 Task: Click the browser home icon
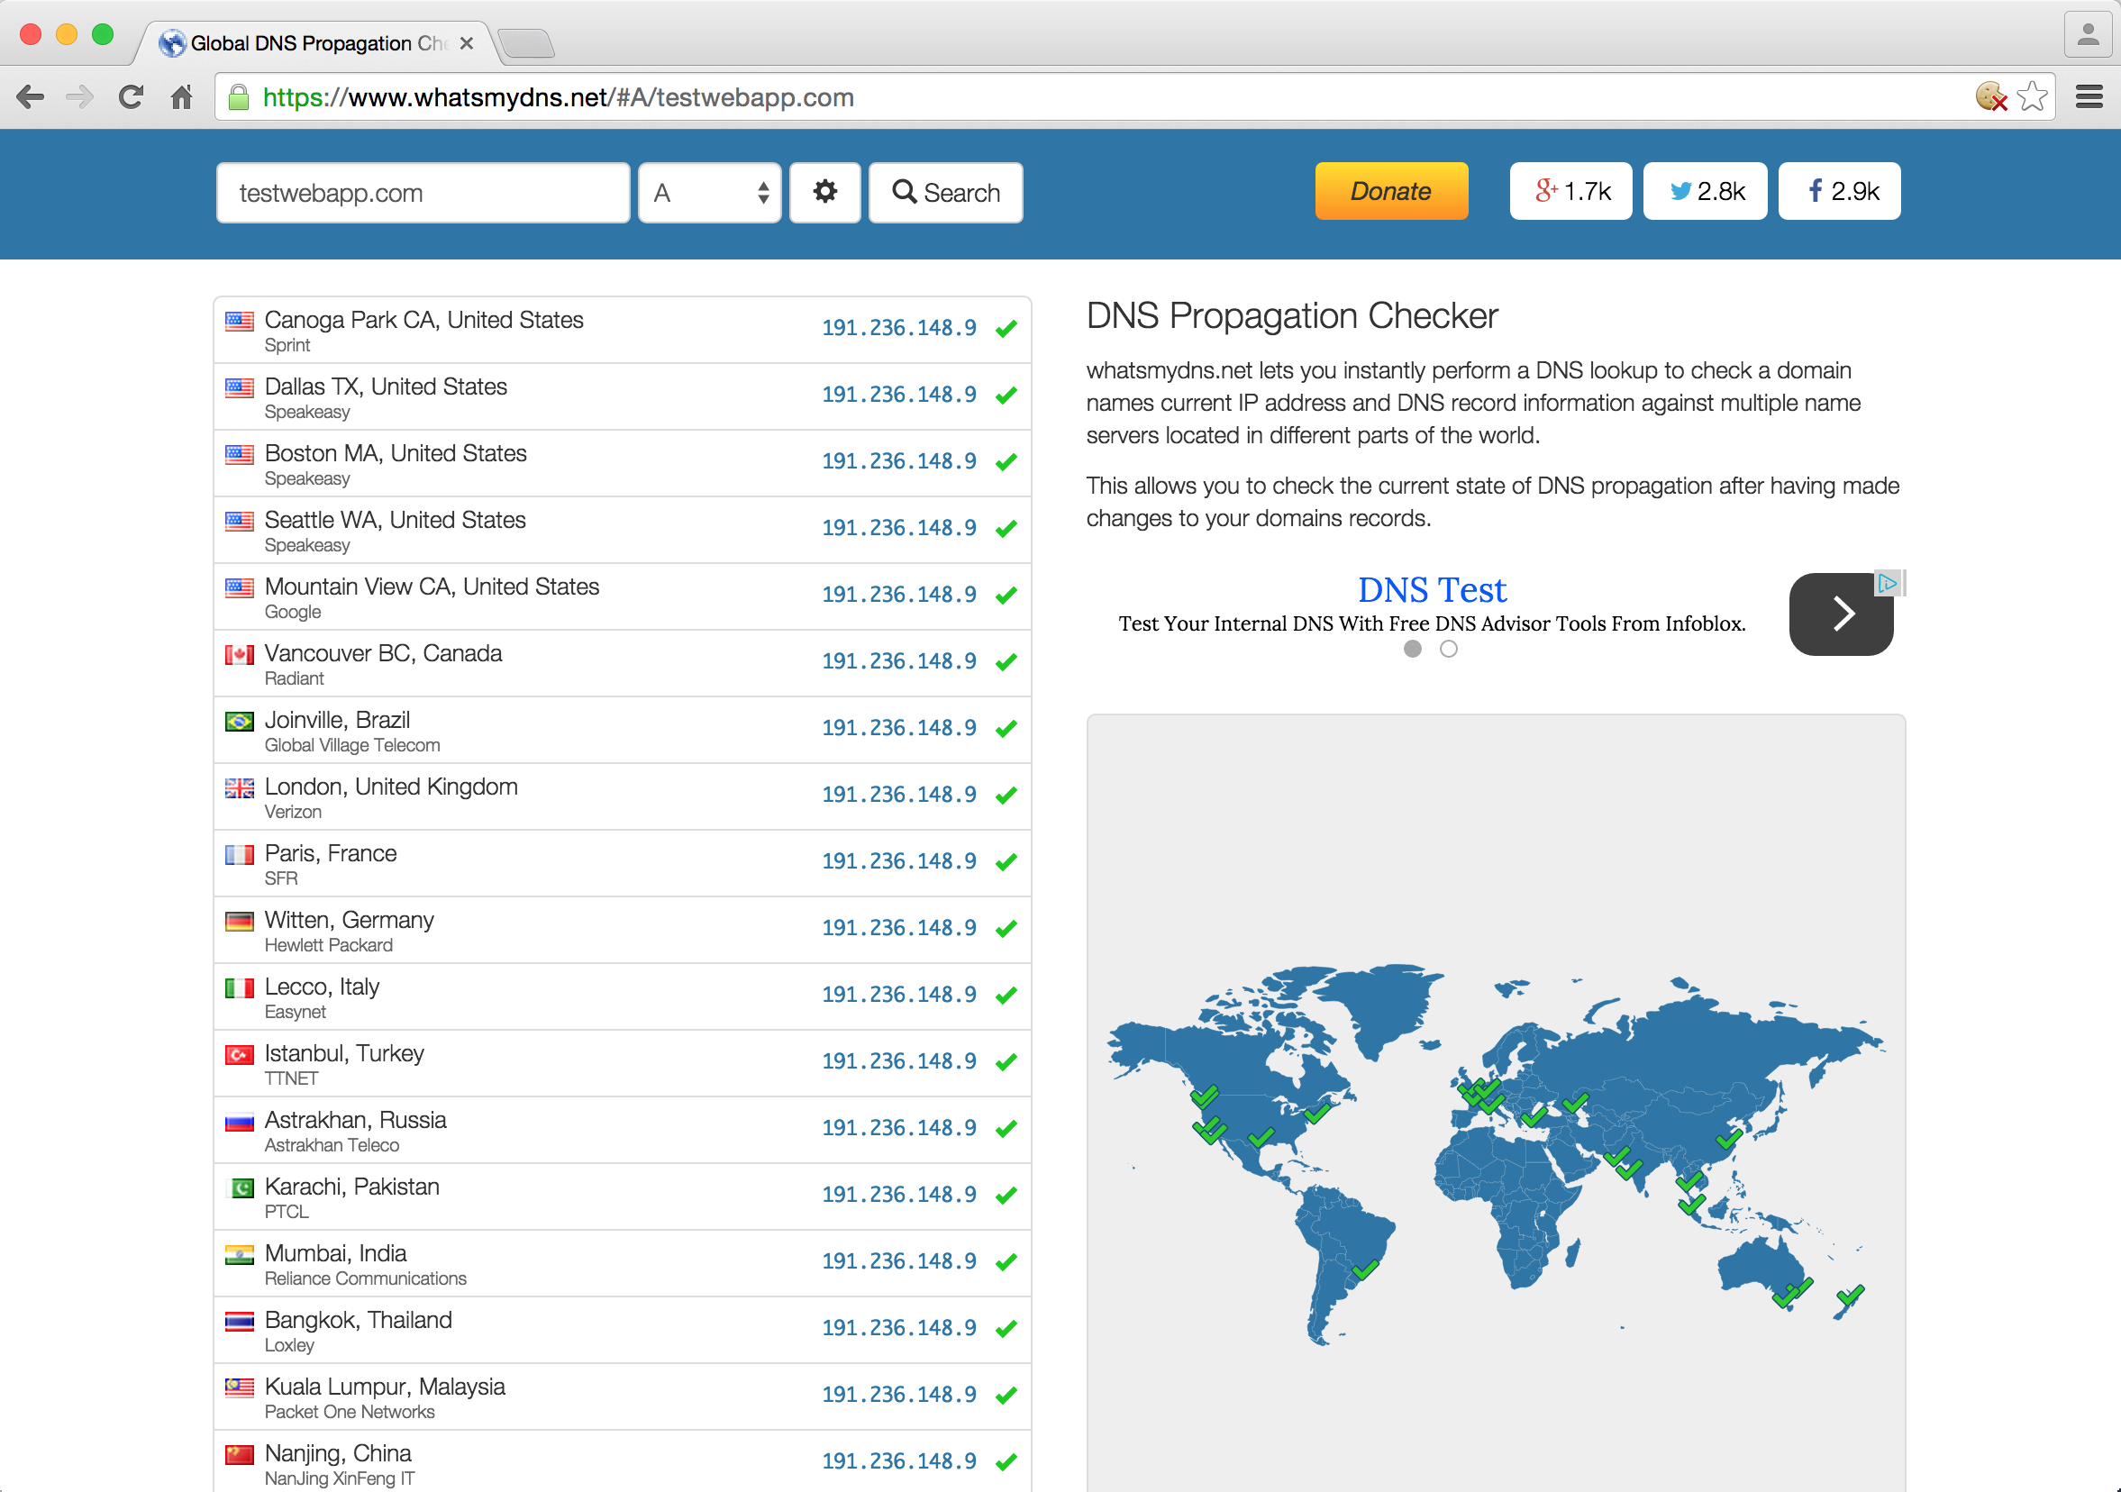pyautogui.click(x=182, y=97)
